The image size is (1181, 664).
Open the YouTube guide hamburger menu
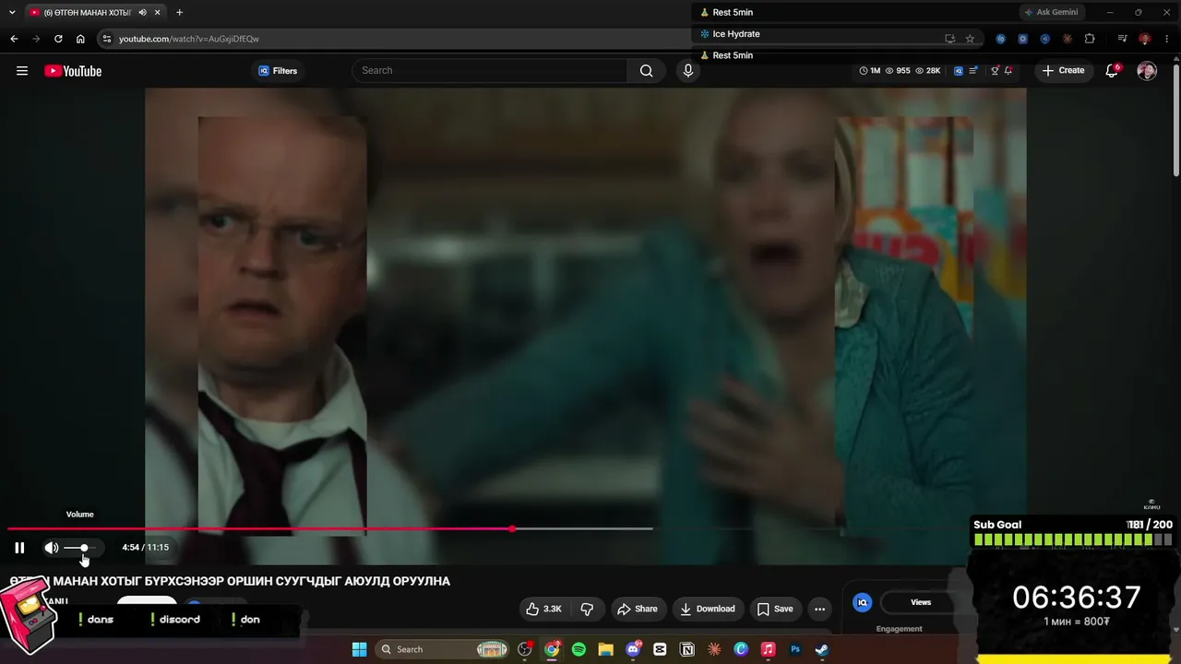click(22, 71)
